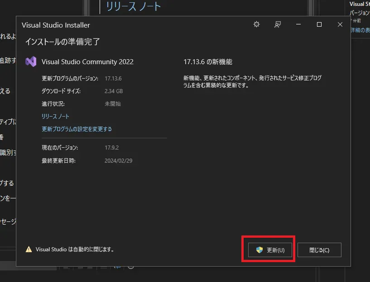Open the リリース ノート link in installer
This screenshot has width=370, height=282.
tap(55, 117)
